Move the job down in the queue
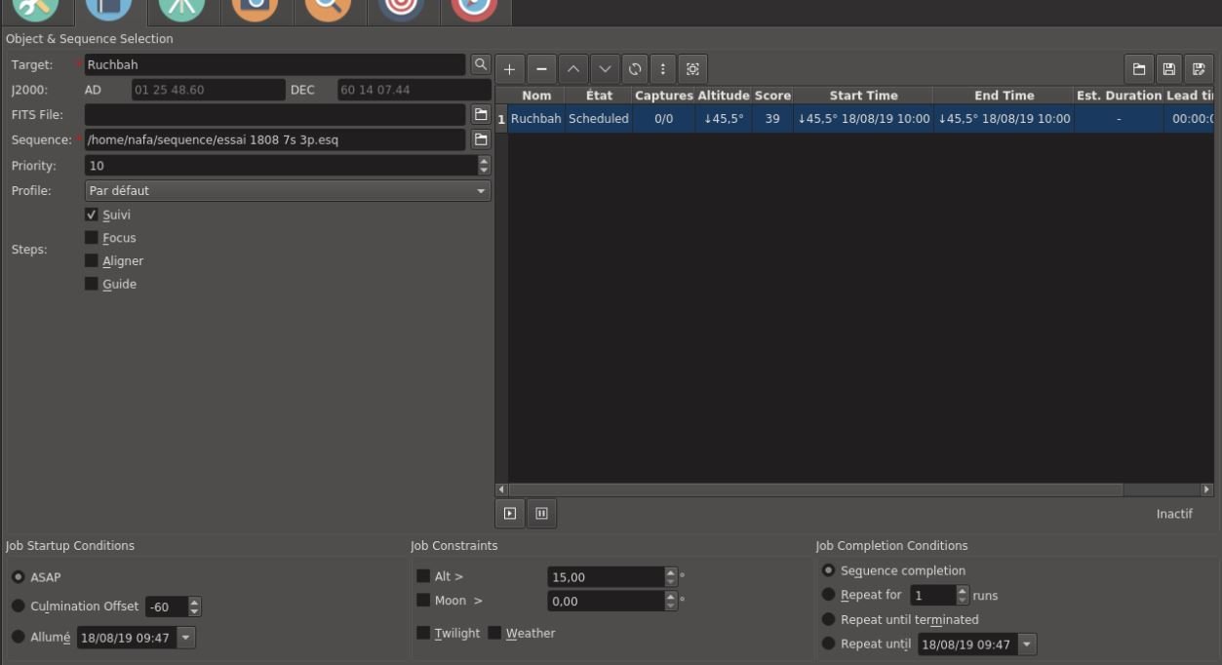This screenshot has width=1222, height=665. tap(604, 69)
